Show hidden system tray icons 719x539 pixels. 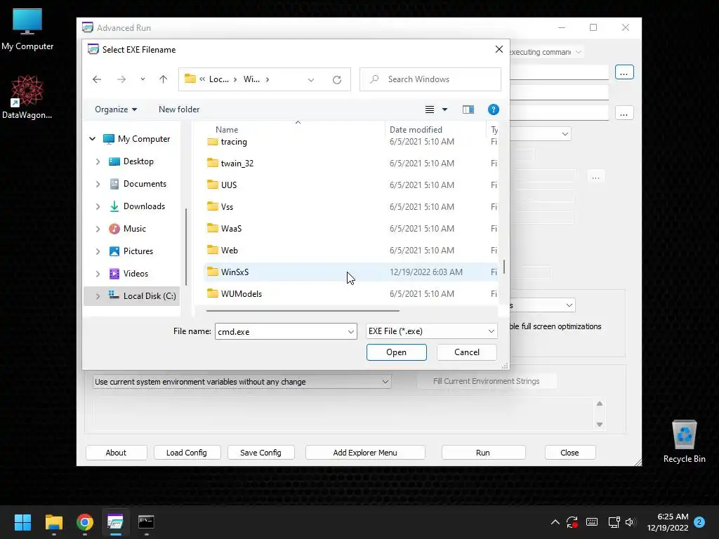555,522
